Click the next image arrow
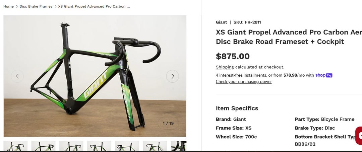The height and width of the screenshot is (152, 362). pos(173,76)
